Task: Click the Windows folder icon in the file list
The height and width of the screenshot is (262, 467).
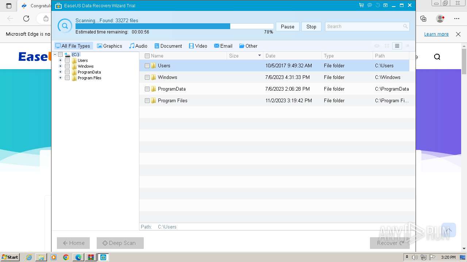Action: coord(154,77)
